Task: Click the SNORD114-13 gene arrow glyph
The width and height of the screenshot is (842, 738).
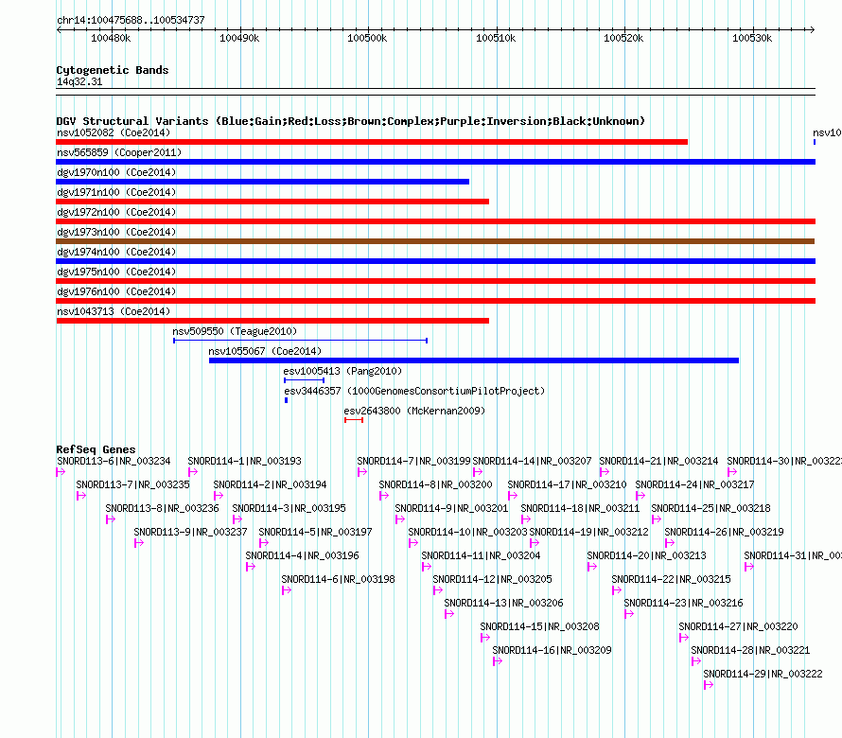Action: (x=449, y=614)
